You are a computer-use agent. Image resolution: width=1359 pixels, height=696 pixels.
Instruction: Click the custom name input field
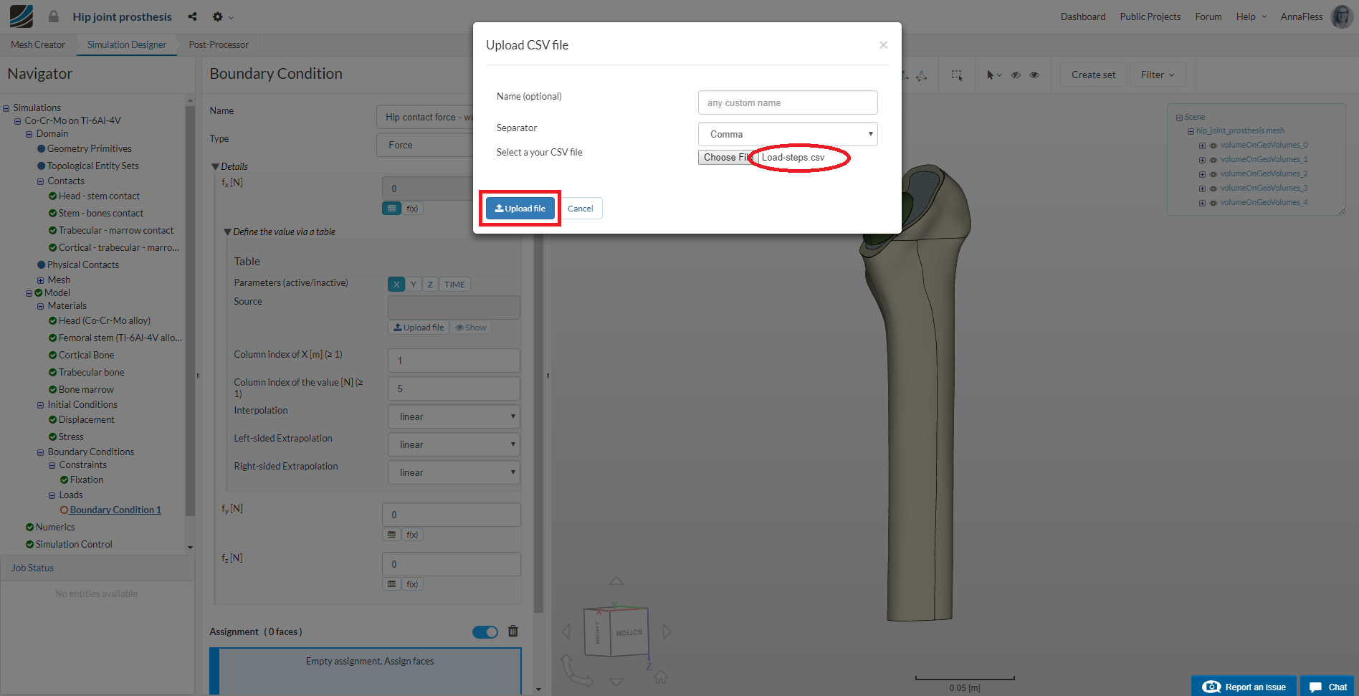click(788, 103)
